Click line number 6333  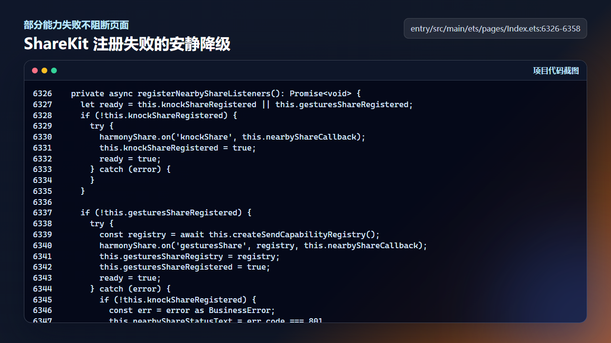(42, 169)
